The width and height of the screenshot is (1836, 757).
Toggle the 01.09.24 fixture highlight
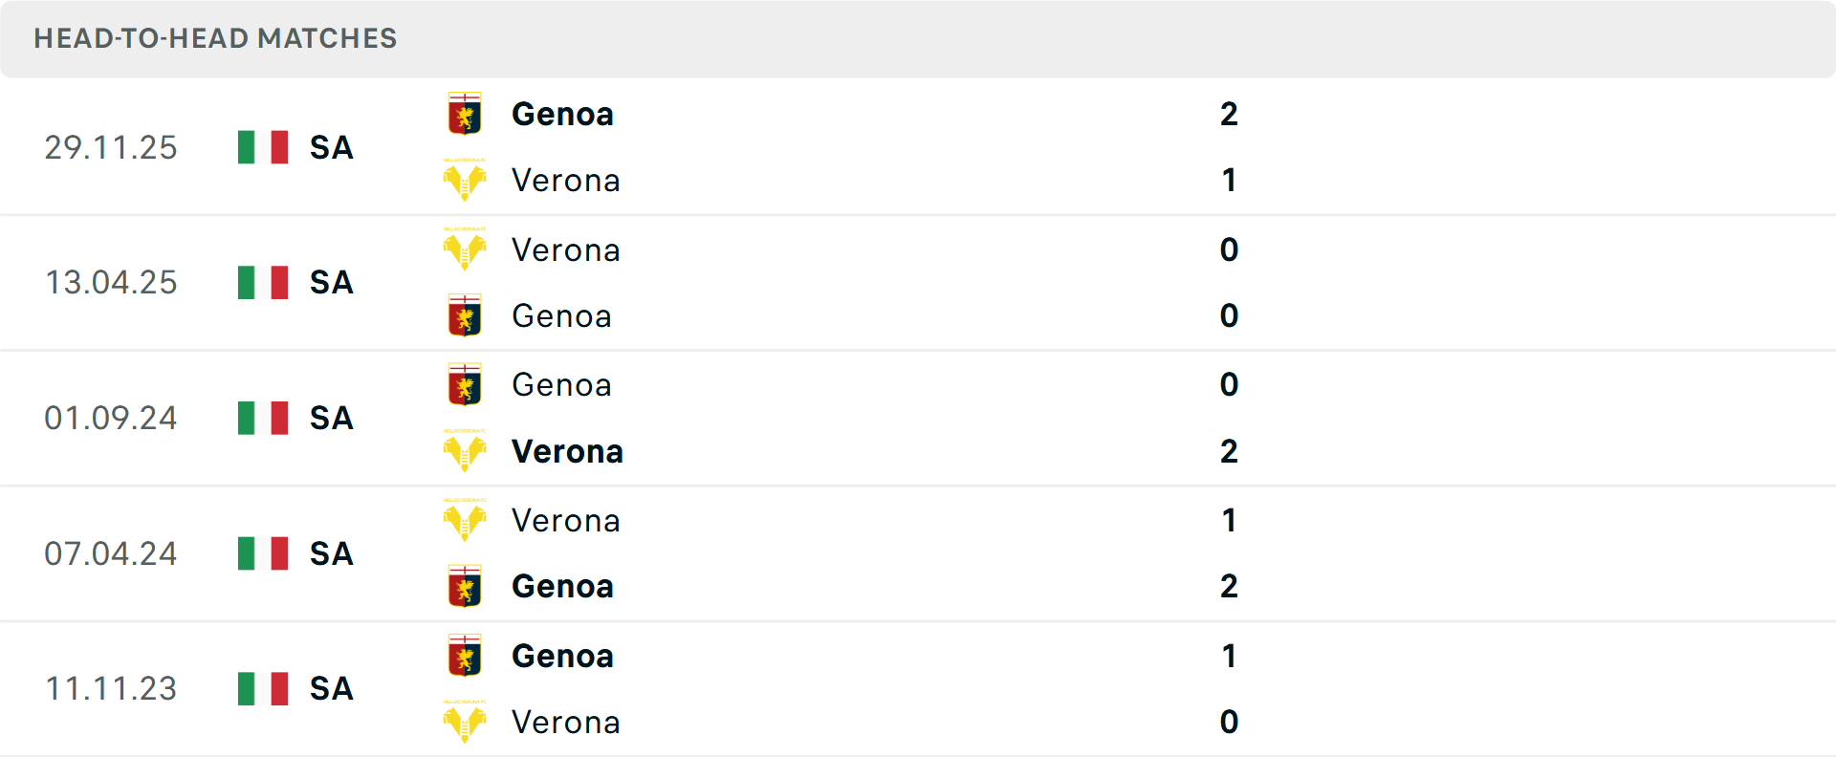[x=918, y=418]
